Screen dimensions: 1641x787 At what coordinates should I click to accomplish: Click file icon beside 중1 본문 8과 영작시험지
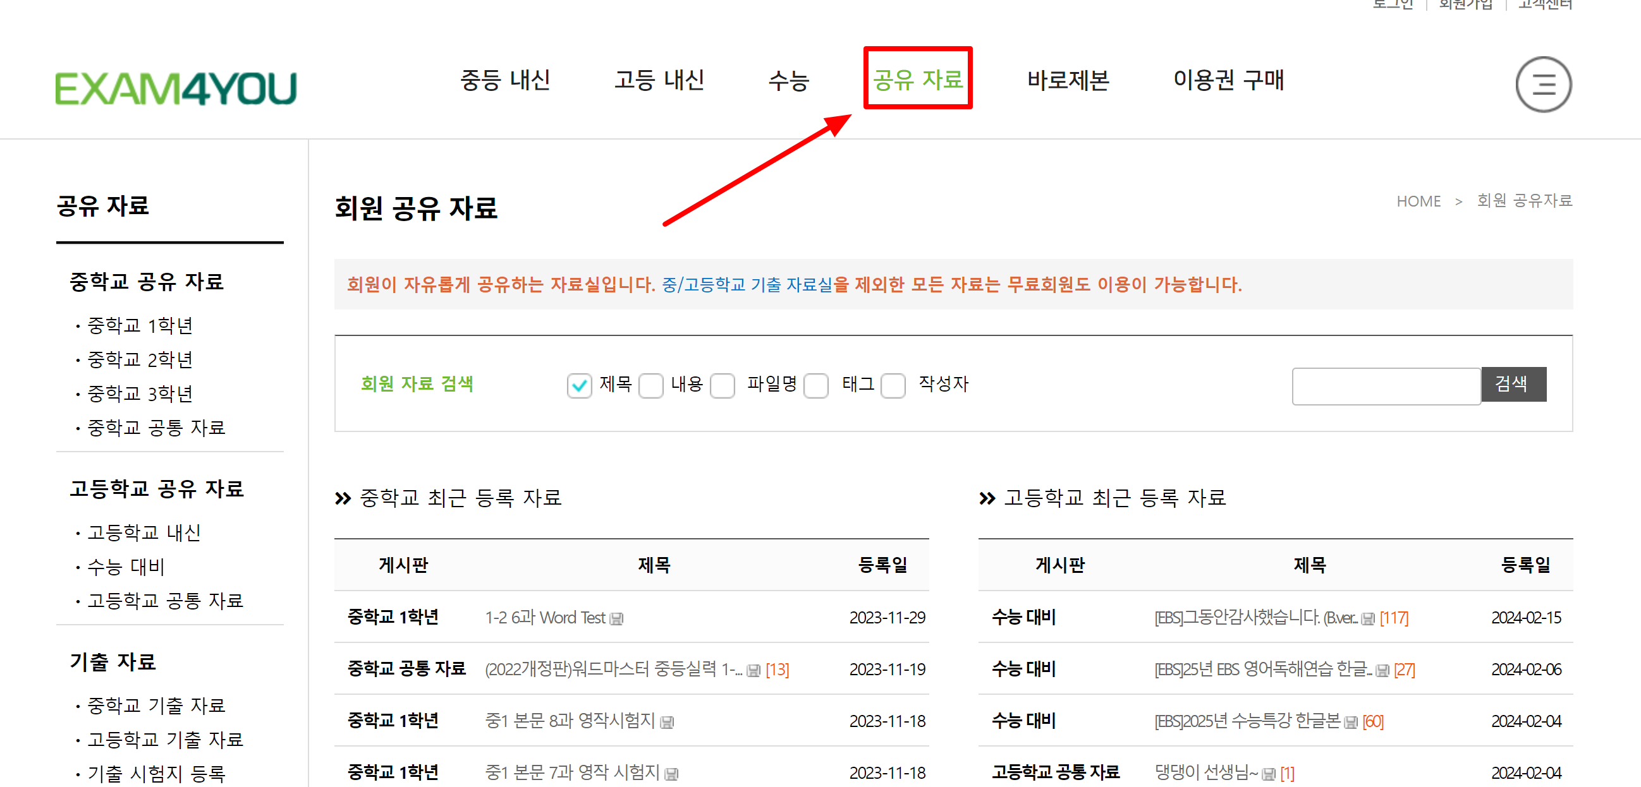click(x=667, y=721)
